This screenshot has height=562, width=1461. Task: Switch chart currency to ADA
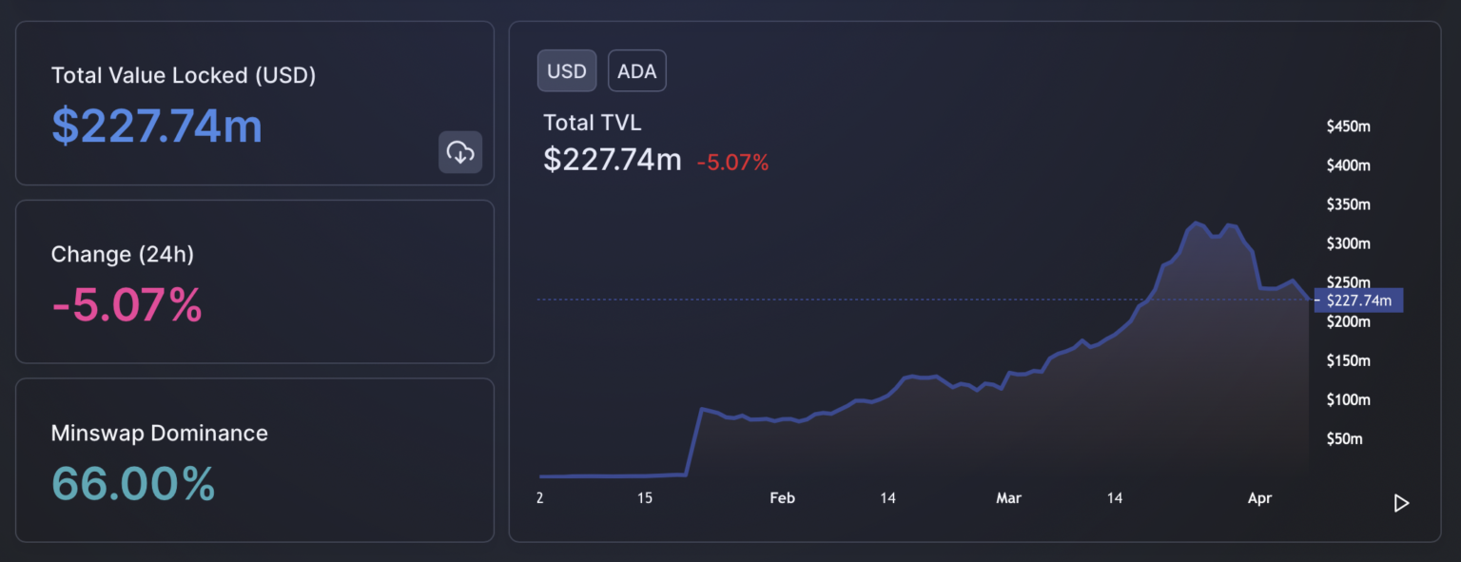637,71
